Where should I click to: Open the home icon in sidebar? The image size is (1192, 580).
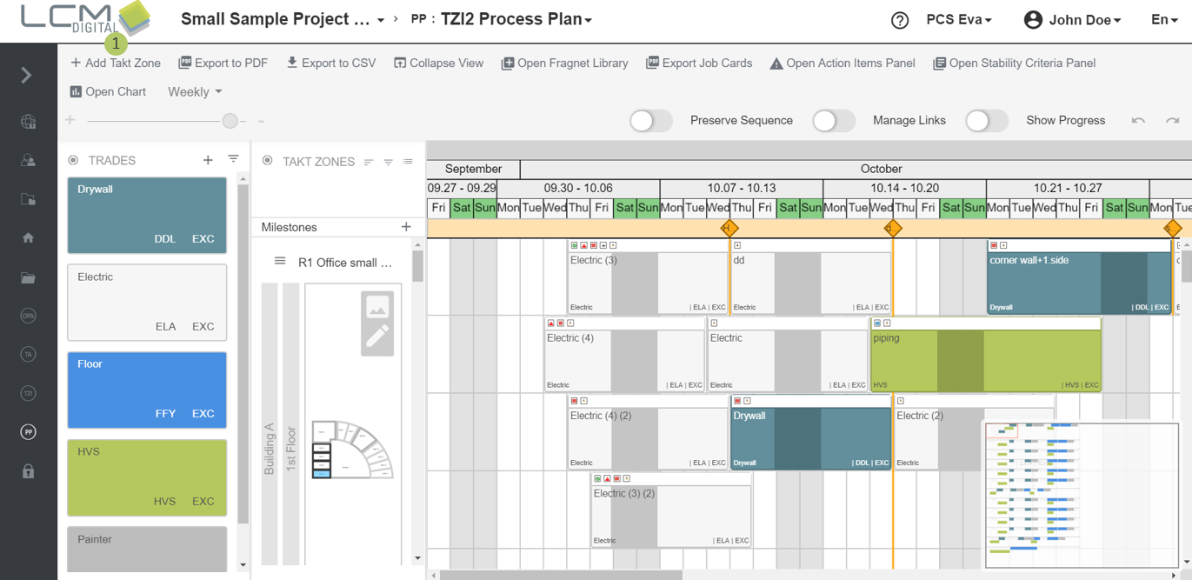(x=28, y=237)
